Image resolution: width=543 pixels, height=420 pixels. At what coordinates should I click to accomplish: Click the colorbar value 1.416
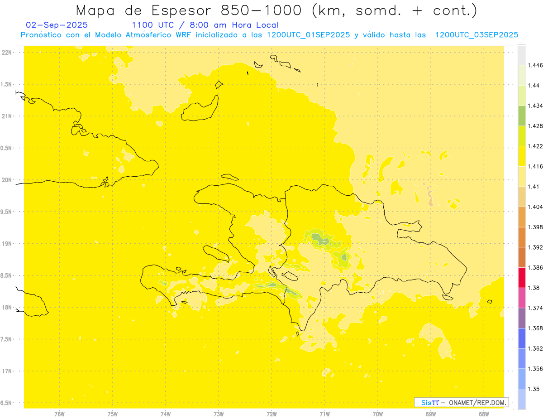click(x=536, y=166)
